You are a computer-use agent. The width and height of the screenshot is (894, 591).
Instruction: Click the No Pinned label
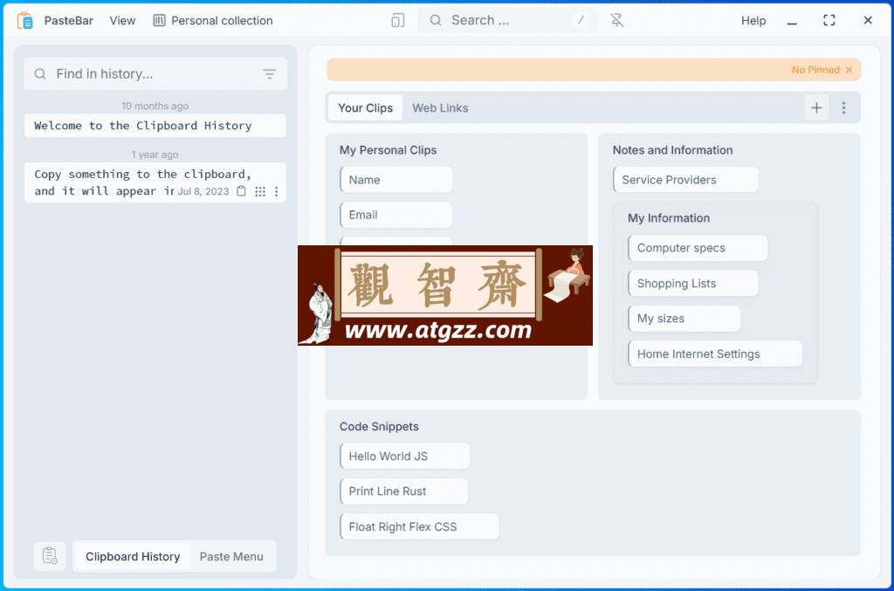click(x=815, y=70)
